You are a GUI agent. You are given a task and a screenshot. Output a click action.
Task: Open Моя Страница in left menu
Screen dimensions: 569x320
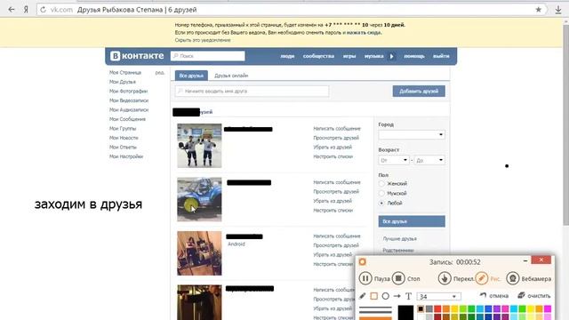(x=125, y=73)
